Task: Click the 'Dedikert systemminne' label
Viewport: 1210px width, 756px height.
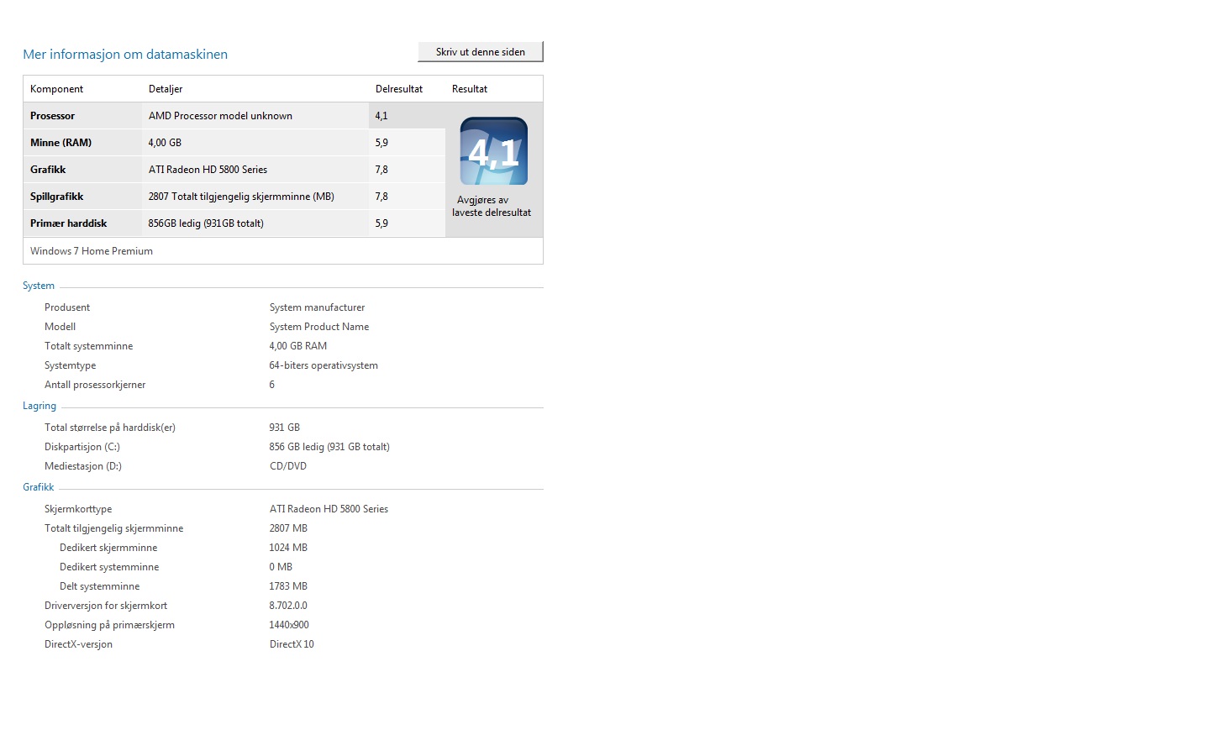Action: click(x=109, y=567)
